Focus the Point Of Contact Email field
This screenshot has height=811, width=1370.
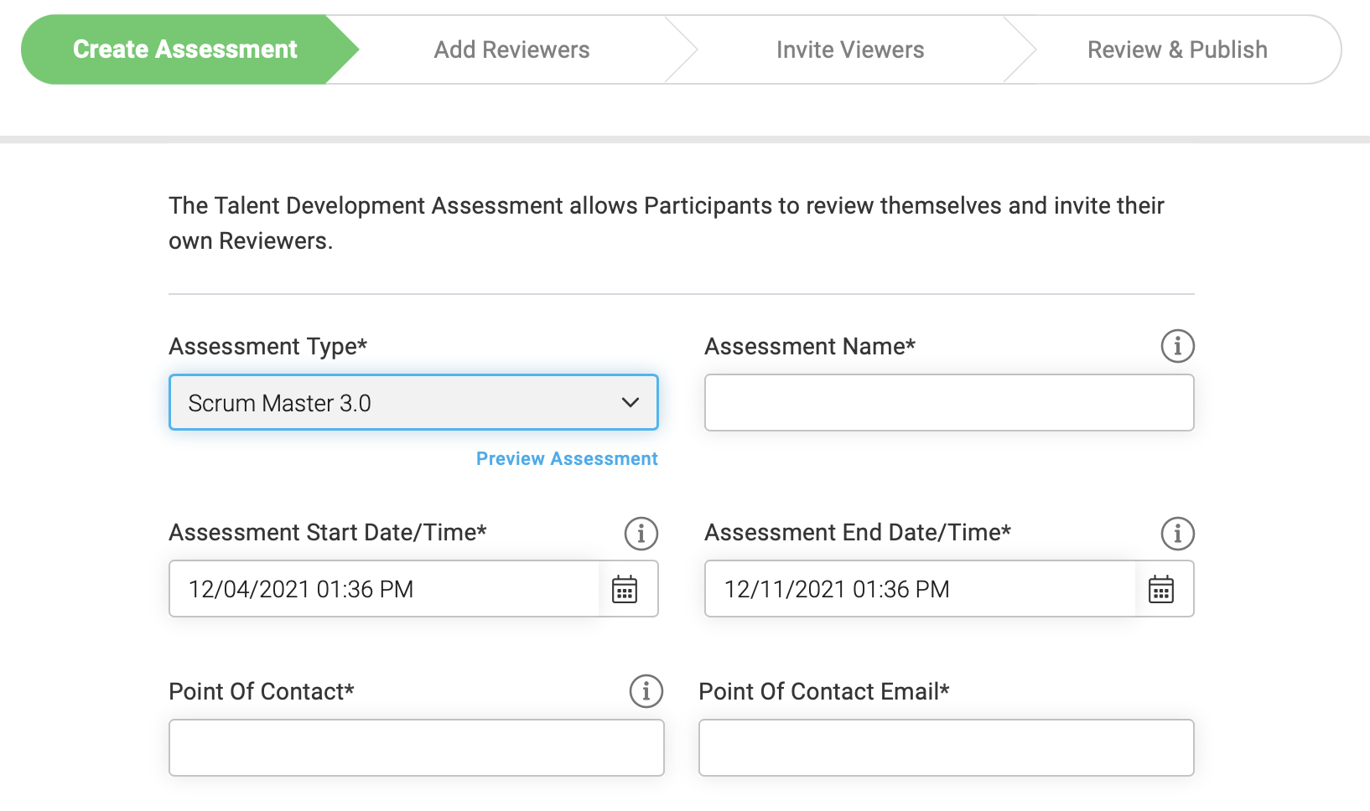click(x=947, y=747)
